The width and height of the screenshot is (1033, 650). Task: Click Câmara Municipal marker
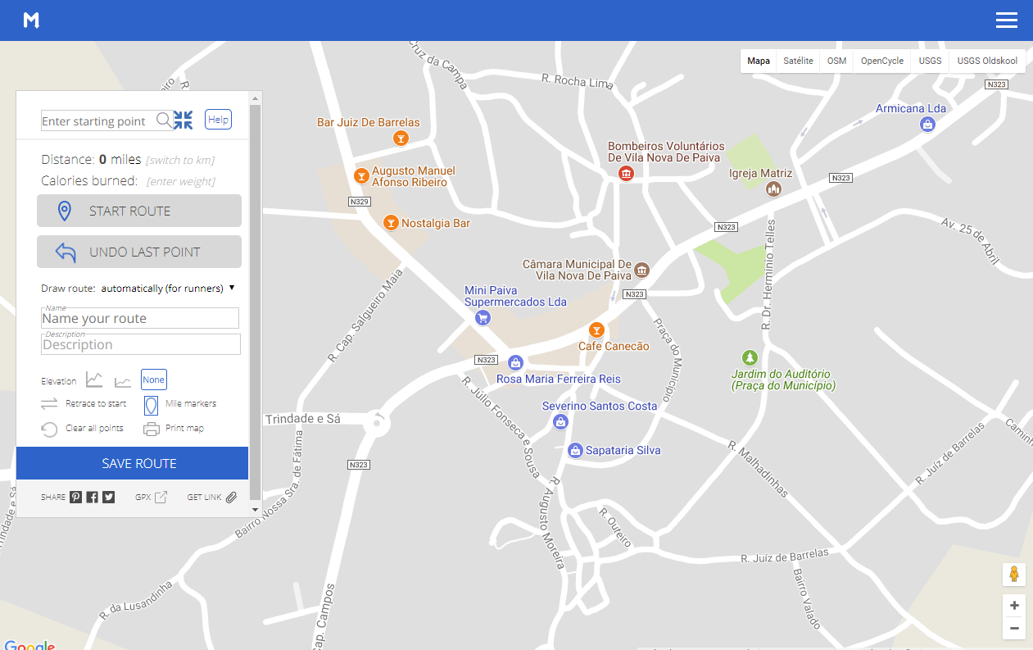tap(641, 270)
